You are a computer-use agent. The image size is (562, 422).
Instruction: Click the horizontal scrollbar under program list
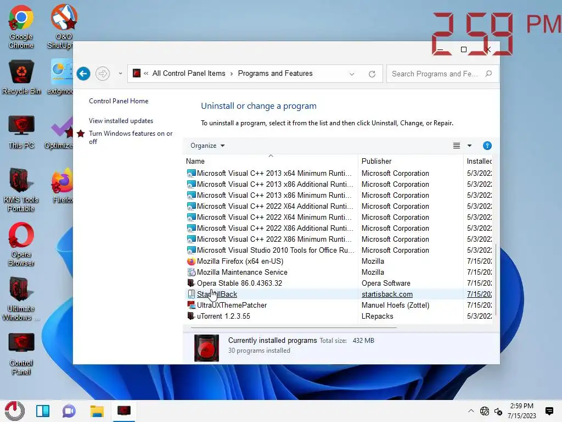click(x=294, y=327)
